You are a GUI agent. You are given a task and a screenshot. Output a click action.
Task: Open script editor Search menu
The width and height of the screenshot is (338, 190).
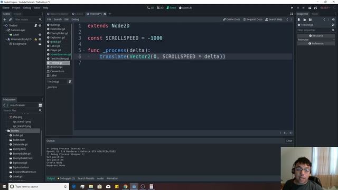[58, 20]
